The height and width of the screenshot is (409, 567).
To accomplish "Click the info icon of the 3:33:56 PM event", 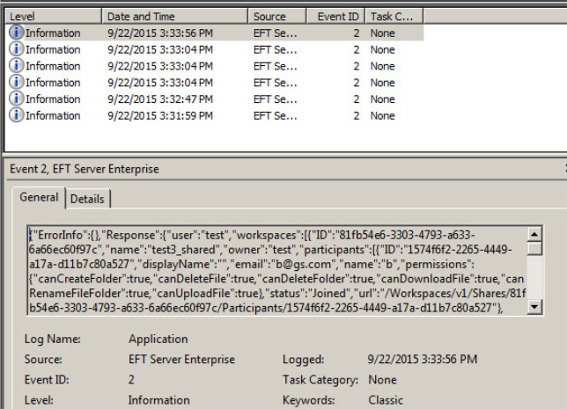I will pos(17,33).
